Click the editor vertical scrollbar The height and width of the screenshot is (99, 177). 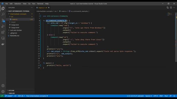tap(176, 37)
